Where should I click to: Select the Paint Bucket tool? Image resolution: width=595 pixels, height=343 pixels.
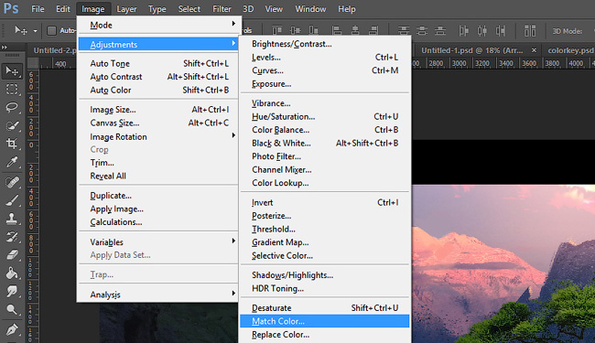12,273
